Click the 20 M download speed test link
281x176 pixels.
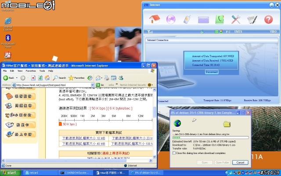(x=132, y=138)
